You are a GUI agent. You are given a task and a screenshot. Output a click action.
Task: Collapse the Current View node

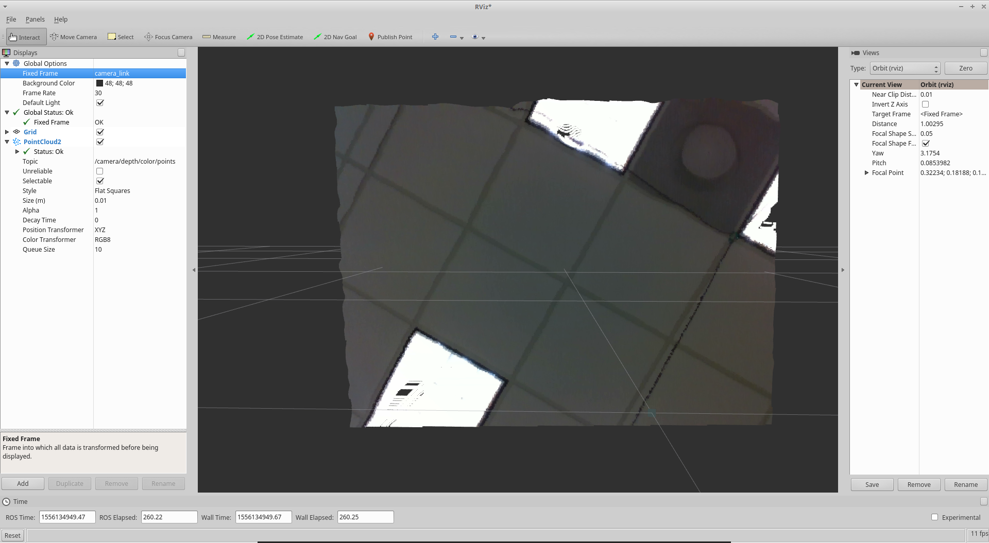pos(856,84)
